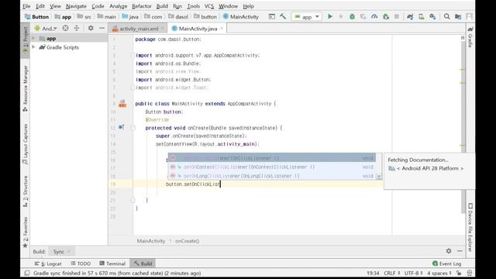
Task: Select the MainActivity.java tab
Action: pyautogui.click(x=198, y=29)
